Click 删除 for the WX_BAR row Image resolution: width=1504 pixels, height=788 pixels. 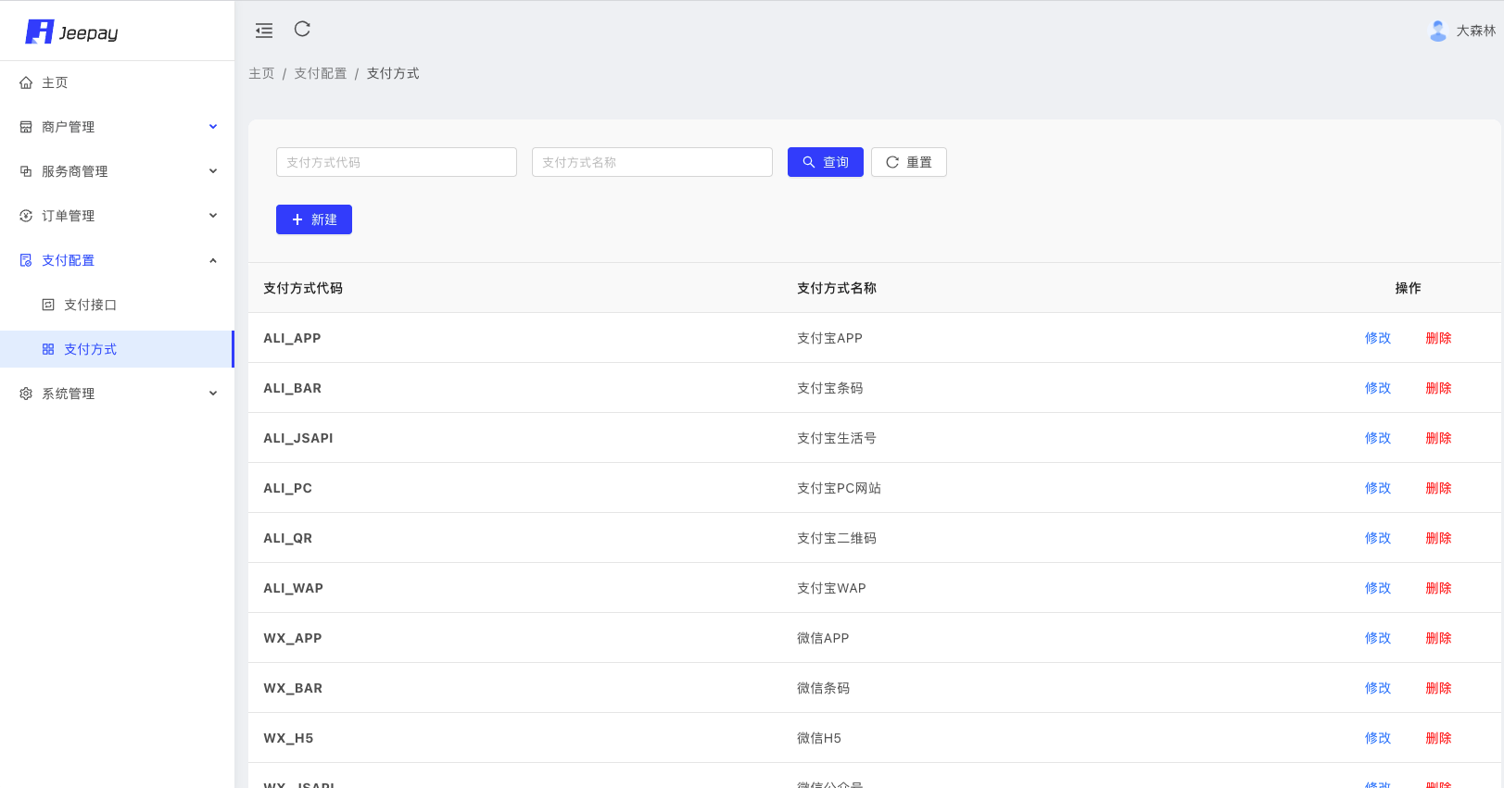pyautogui.click(x=1438, y=688)
